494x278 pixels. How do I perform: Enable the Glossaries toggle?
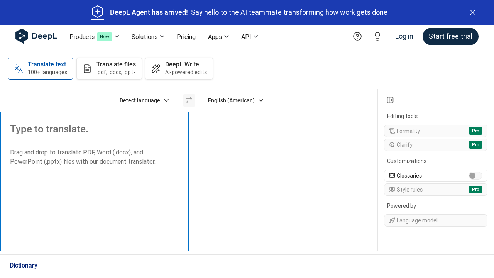pyautogui.click(x=475, y=176)
